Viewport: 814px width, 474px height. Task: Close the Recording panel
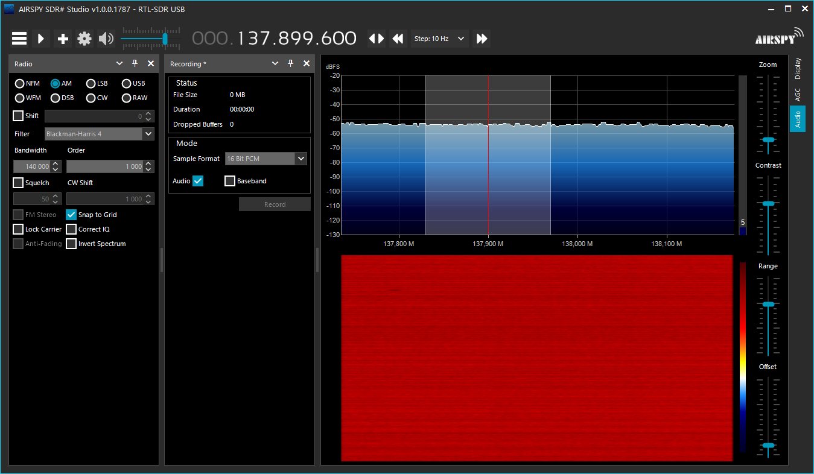[307, 64]
